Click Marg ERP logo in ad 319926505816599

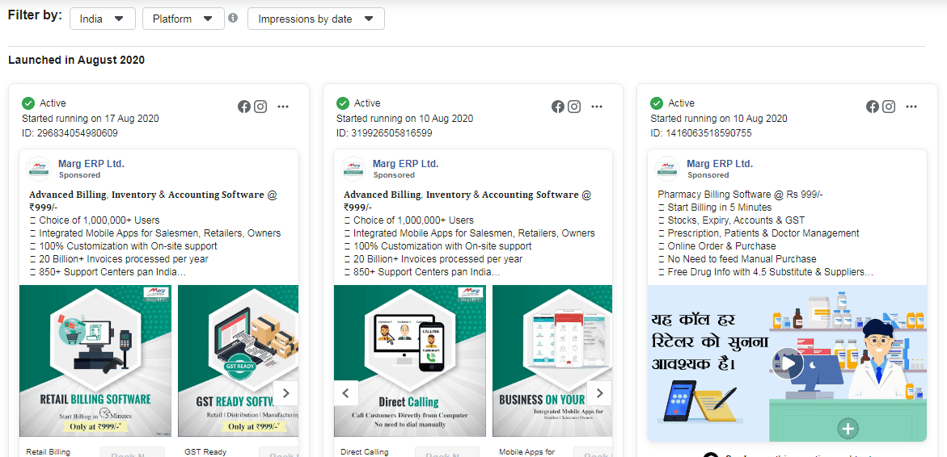(354, 169)
